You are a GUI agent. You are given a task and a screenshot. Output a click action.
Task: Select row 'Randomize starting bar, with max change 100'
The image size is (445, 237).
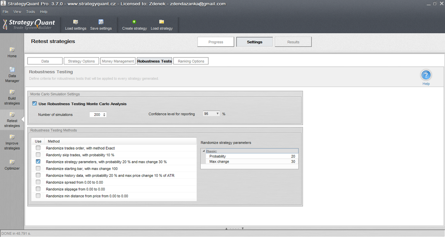tap(82, 168)
